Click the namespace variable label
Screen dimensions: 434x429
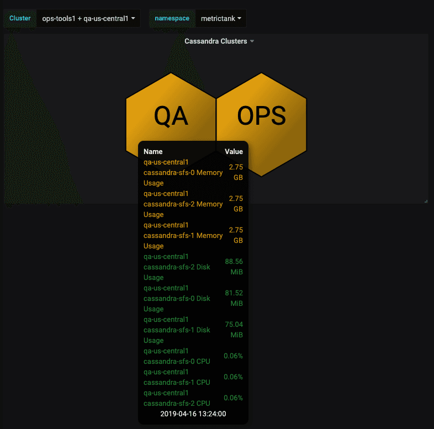[172, 18]
